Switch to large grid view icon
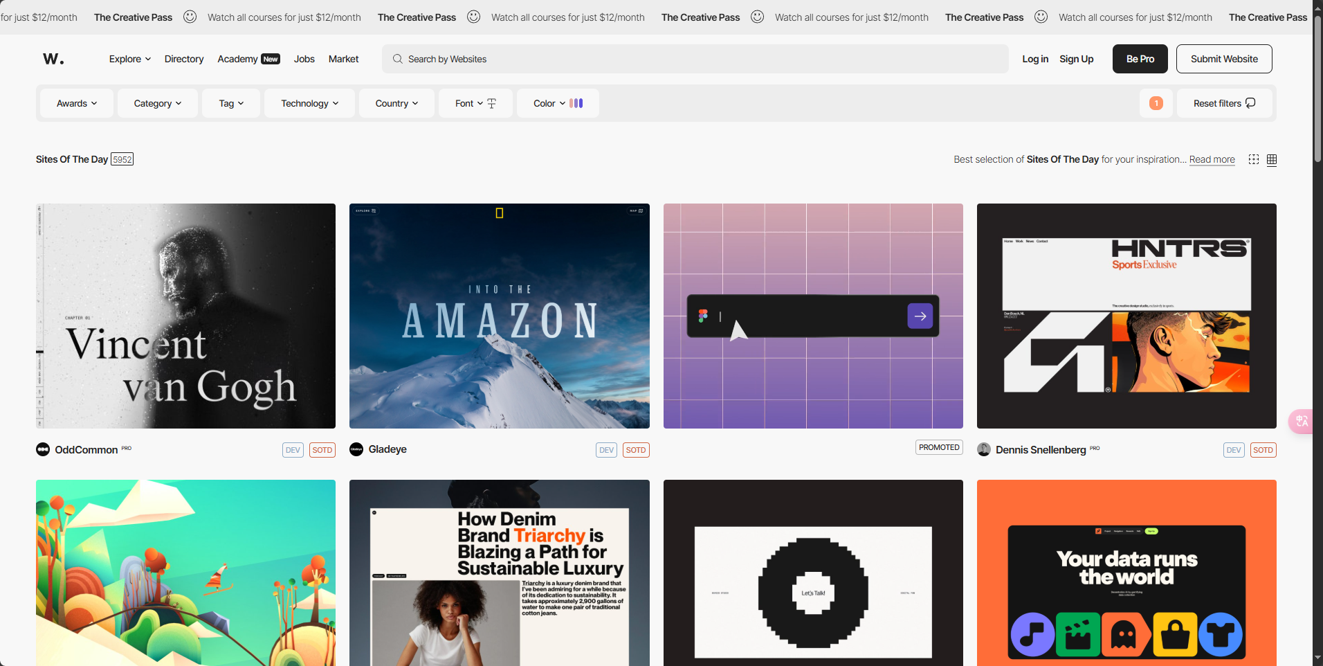This screenshot has height=666, width=1323. pos(1272,159)
